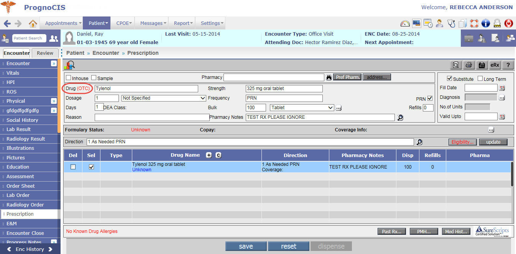Screen dimensions: 516x254
Task: Open the blue information icon
Action: (x=486, y=23)
